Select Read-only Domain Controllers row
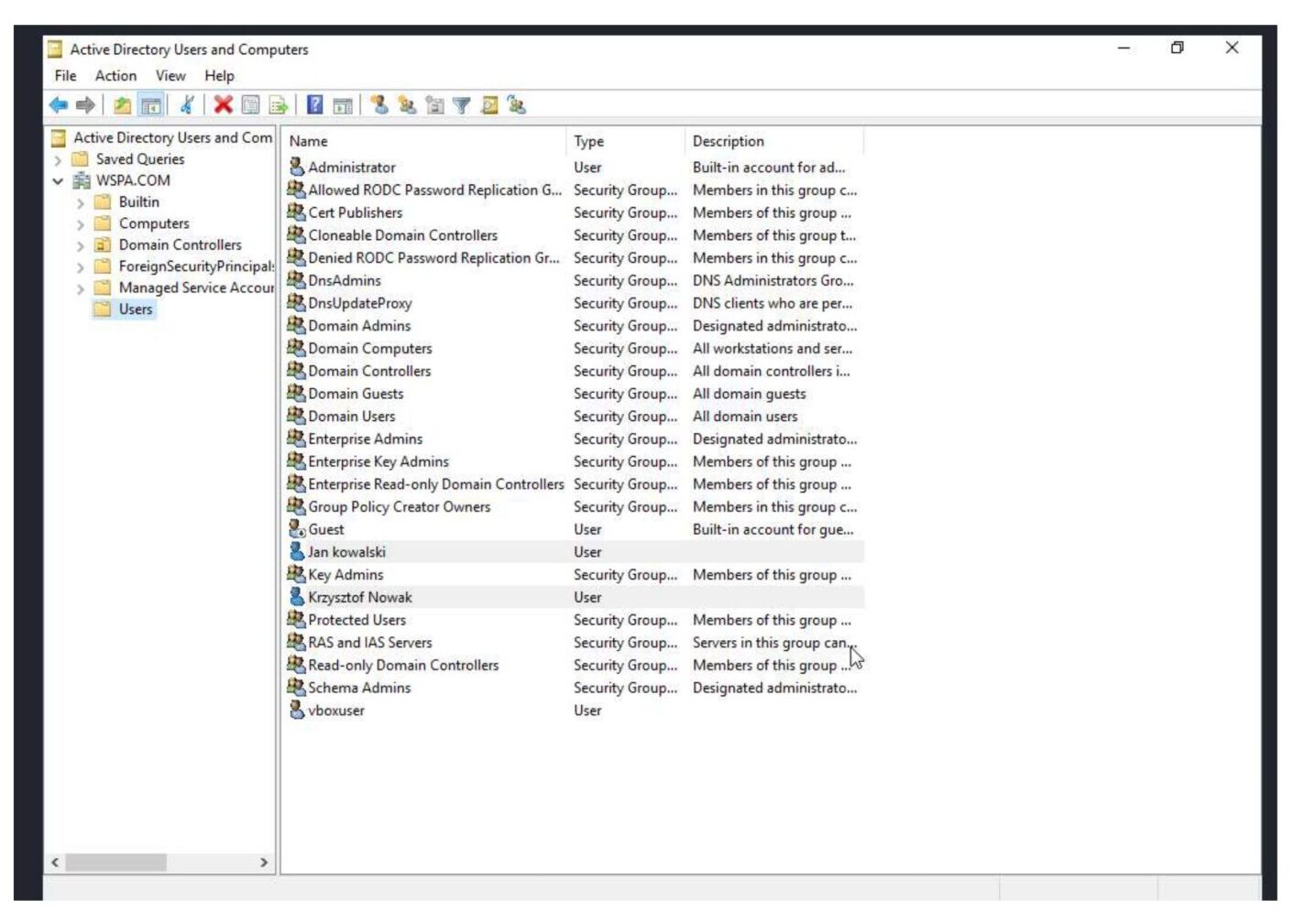This screenshot has width=1294, height=922. 575,665
